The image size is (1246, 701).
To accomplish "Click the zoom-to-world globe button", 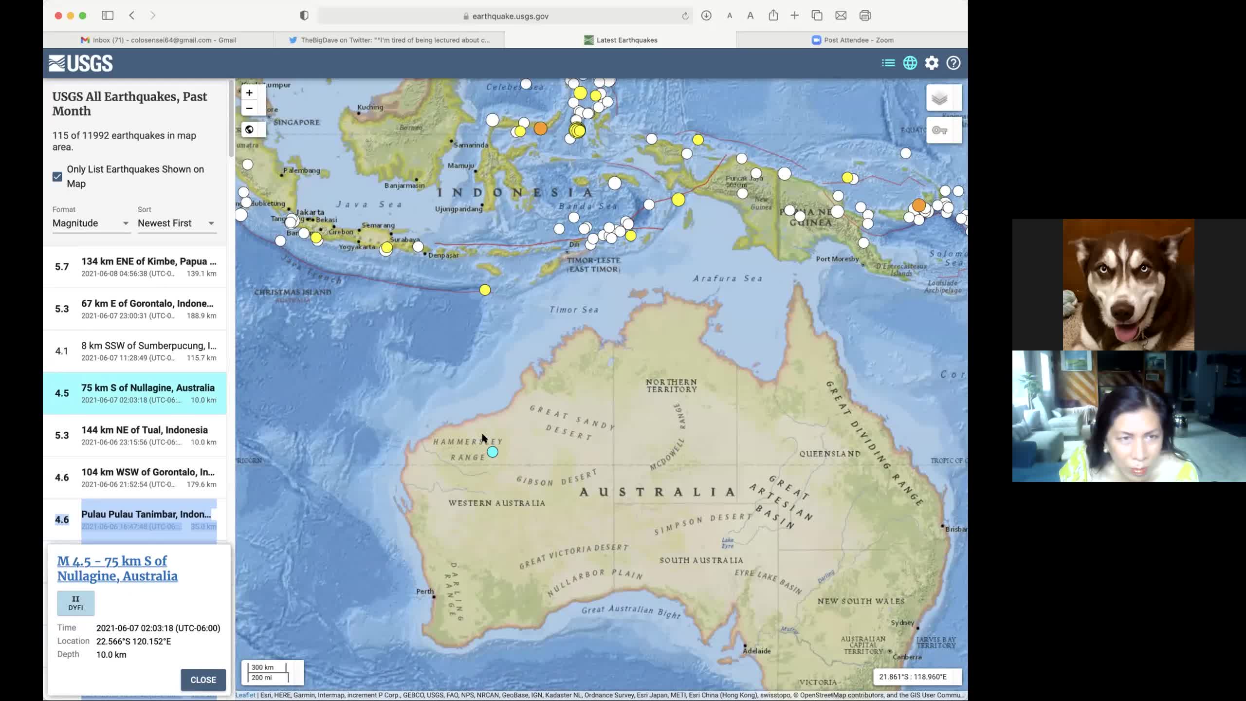I will [x=249, y=129].
